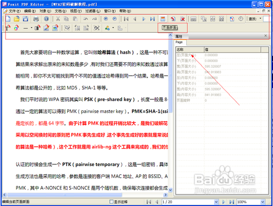Click the 841.919983 value of 高(页面大小)
Image resolution: width=273 pixels, height=206 pixels.
(x=213, y=72)
